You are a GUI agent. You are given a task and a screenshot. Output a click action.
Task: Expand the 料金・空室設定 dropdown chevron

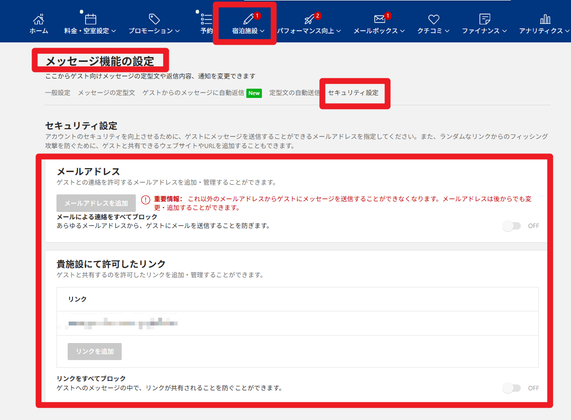tap(113, 31)
